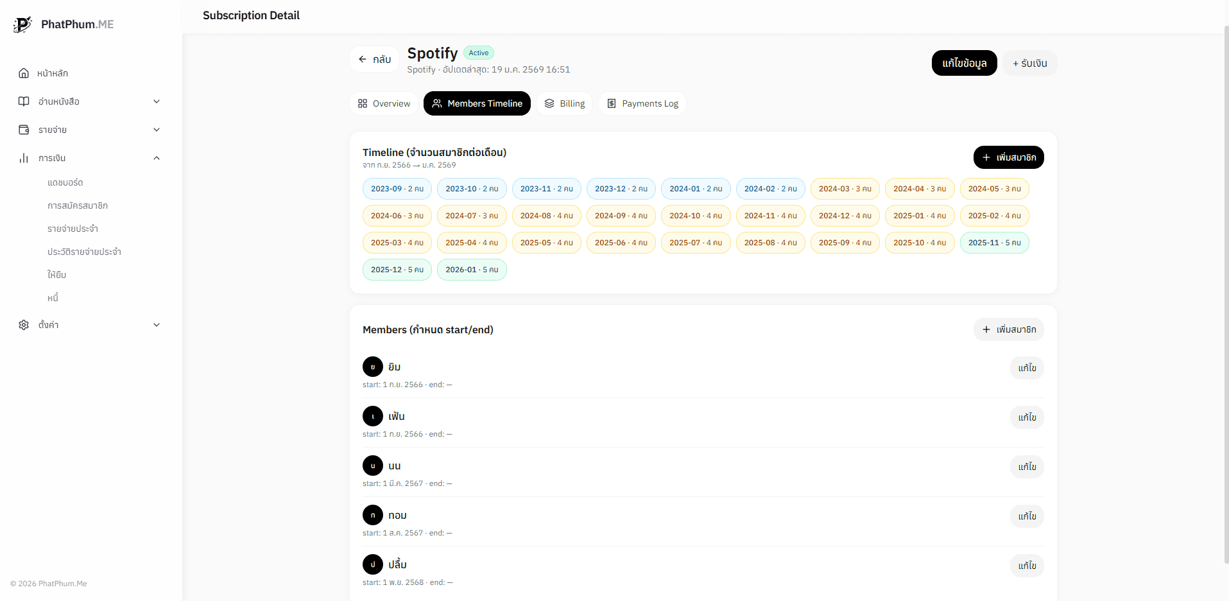The image size is (1229, 601).
Task: Click the avatar icon of member กอม
Action: 373,515
